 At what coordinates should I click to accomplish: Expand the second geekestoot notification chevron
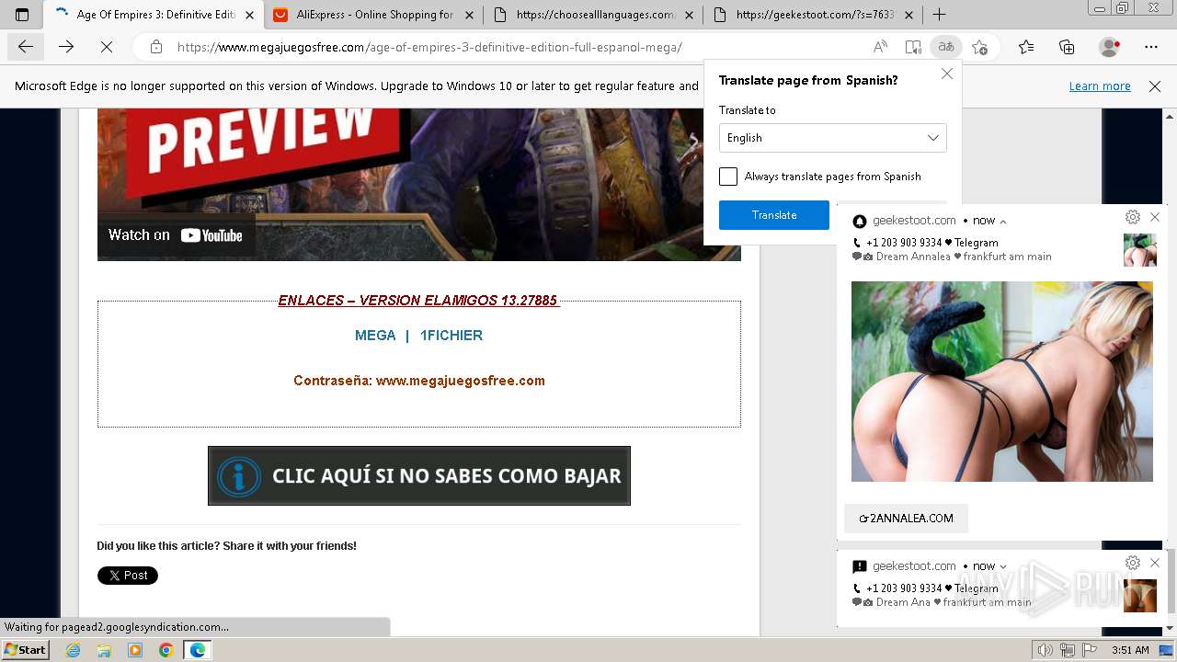point(1003,566)
